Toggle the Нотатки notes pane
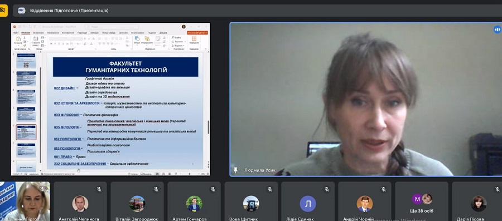This screenshot has height=221, width=502. pyautogui.click(x=133, y=174)
